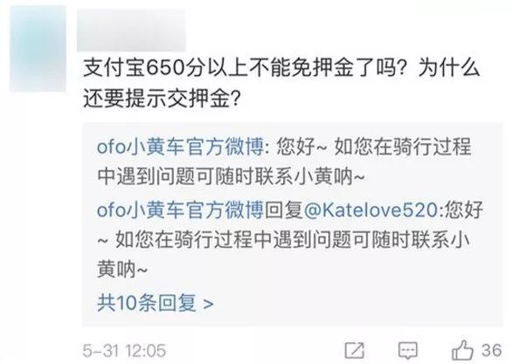The image size is (512, 364).
Task: Open ofo小黄车官方微博 profile in second reply
Action: coord(180,209)
